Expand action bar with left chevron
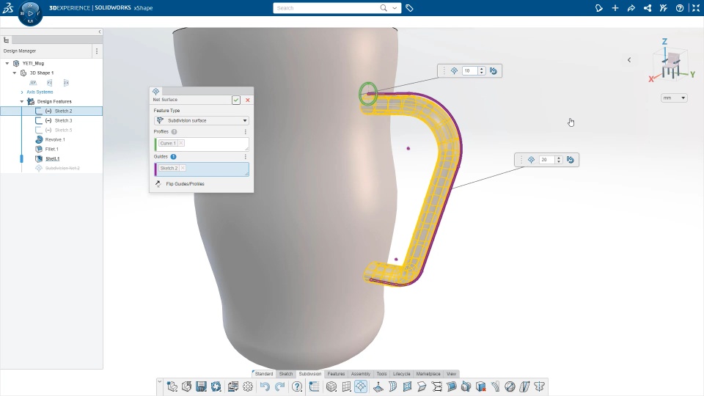This screenshot has width=704, height=396. pyautogui.click(x=159, y=381)
